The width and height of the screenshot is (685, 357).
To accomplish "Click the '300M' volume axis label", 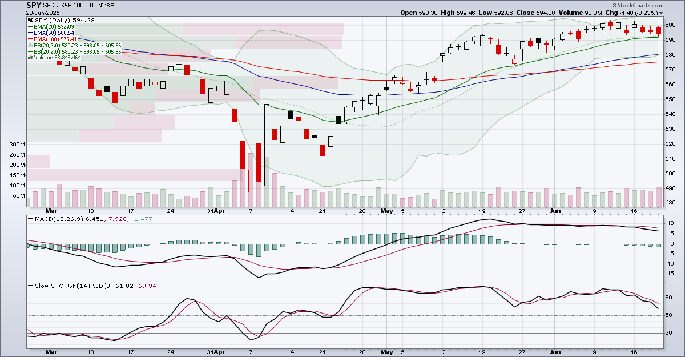I will tap(17, 145).
